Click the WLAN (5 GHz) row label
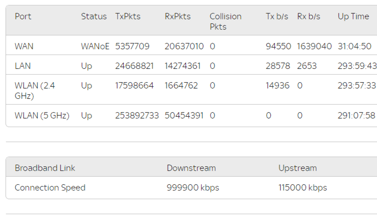Image resolution: width=377 pixels, height=222 pixels. tap(42, 116)
